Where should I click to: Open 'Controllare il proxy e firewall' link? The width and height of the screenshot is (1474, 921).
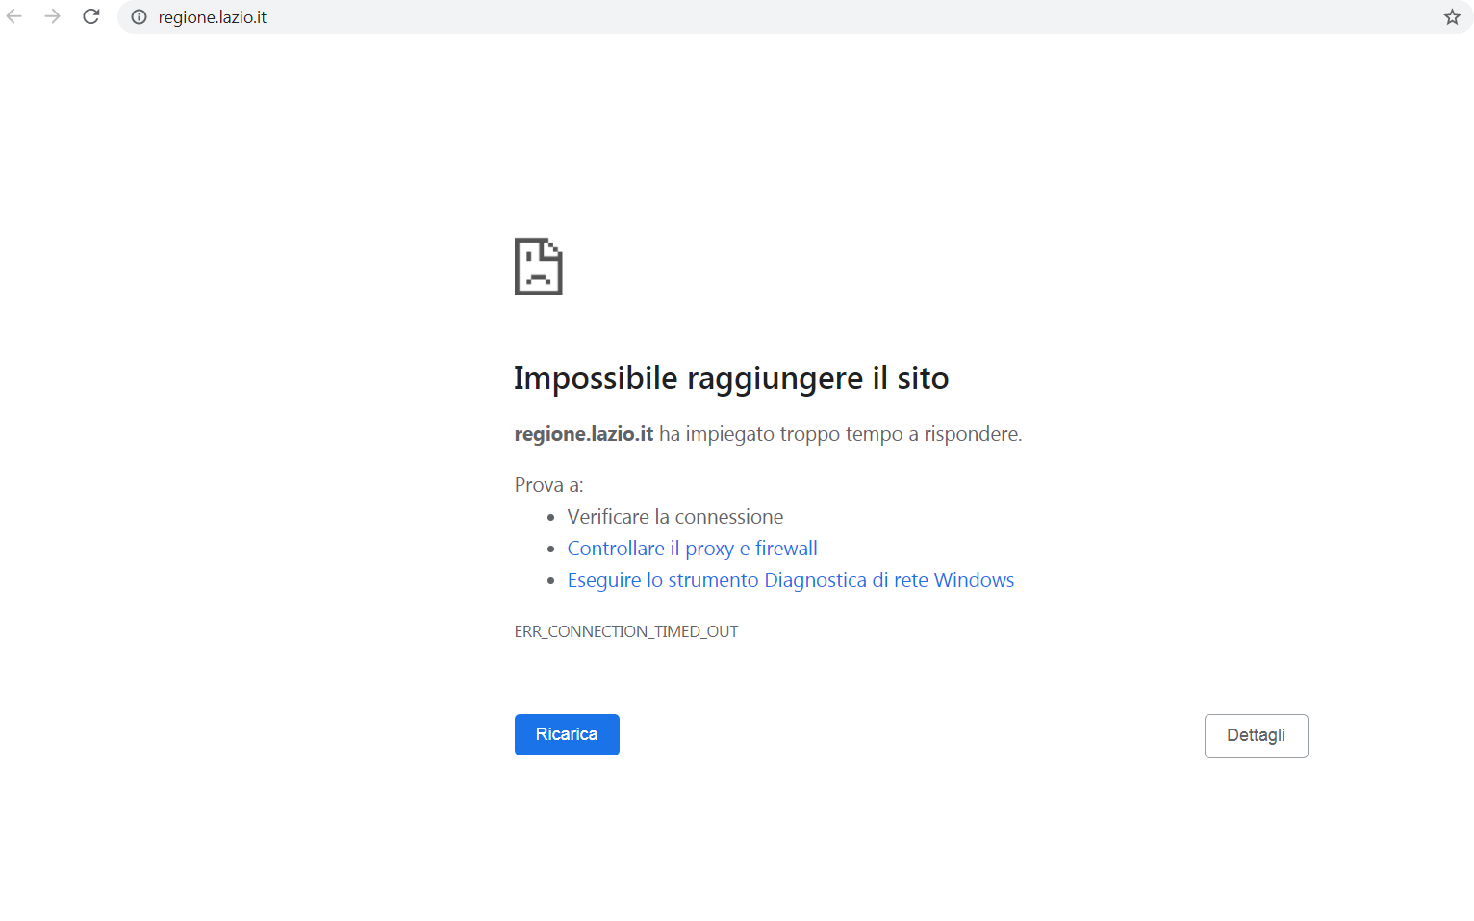point(692,549)
